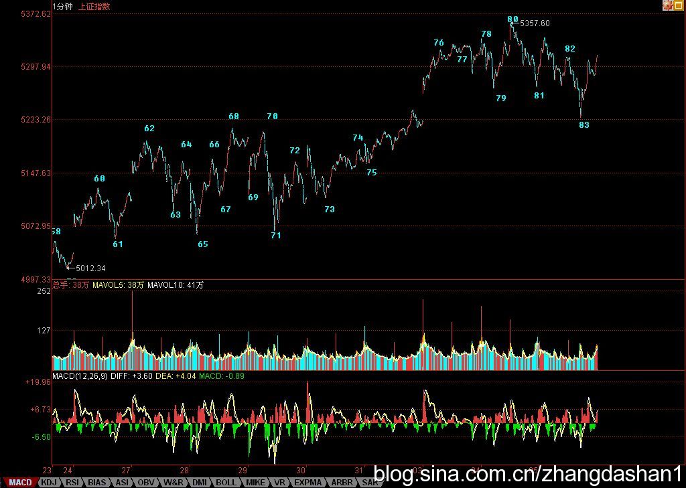
Task: Click the 上证指数 index name label
Action: coord(94,7)
